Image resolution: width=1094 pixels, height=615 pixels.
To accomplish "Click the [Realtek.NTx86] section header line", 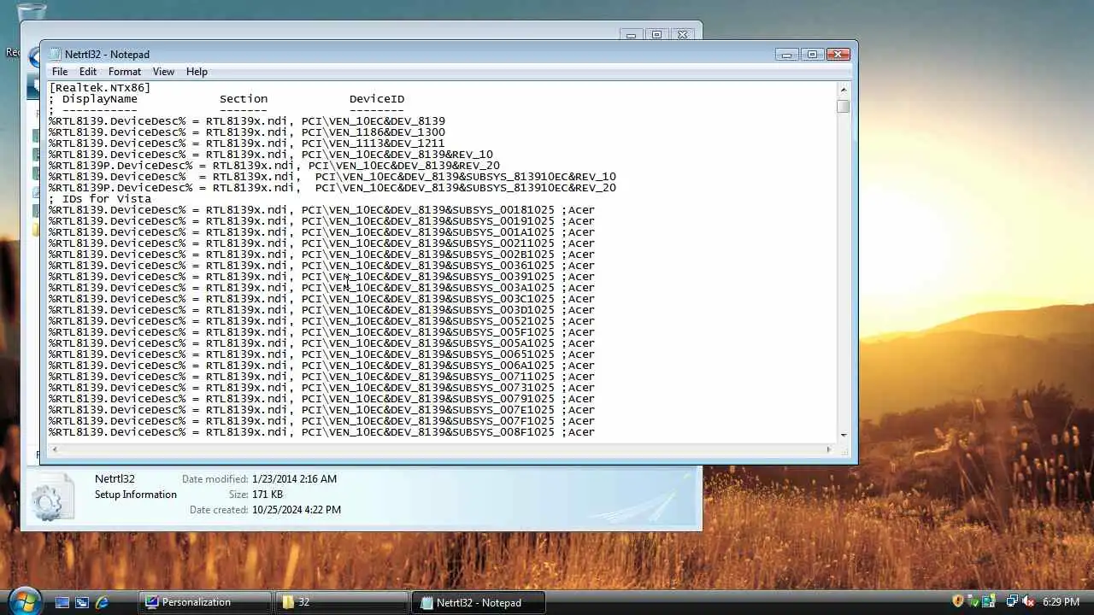I will pos(100,88).
